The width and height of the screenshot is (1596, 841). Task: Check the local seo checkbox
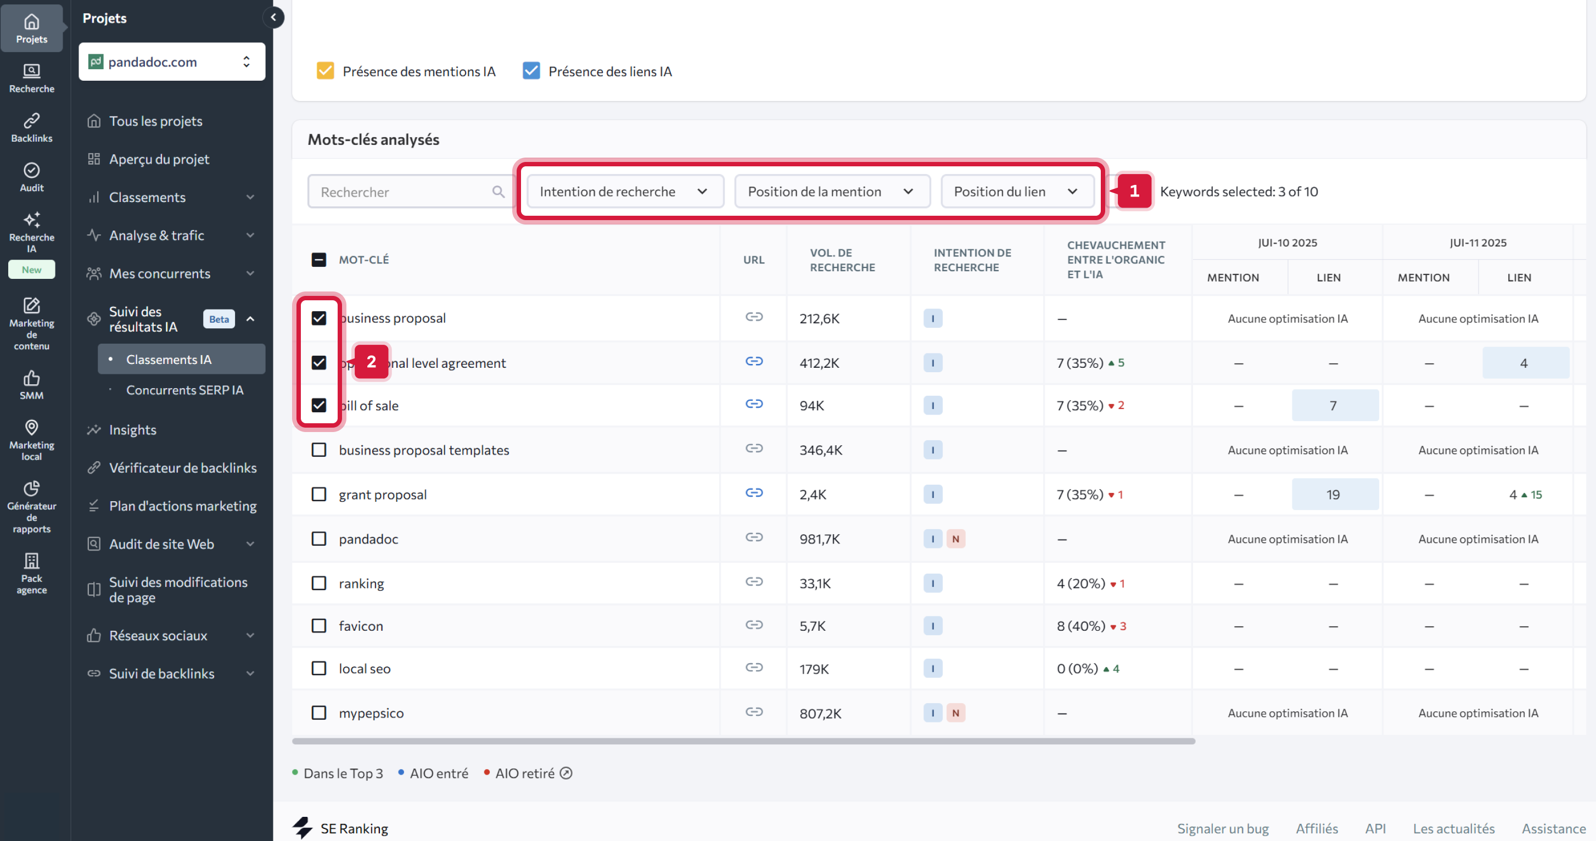pyautogui.click(x=318, y=668)
